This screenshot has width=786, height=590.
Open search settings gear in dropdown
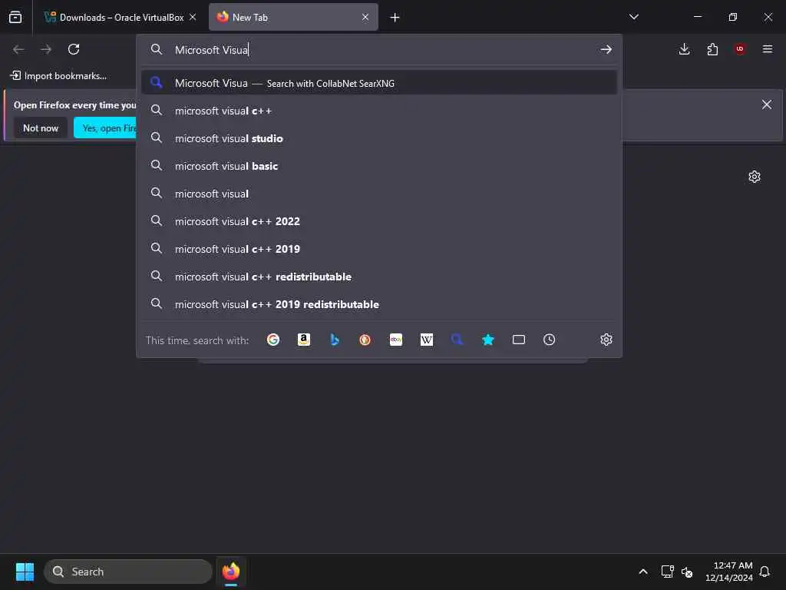click(606, 340)
